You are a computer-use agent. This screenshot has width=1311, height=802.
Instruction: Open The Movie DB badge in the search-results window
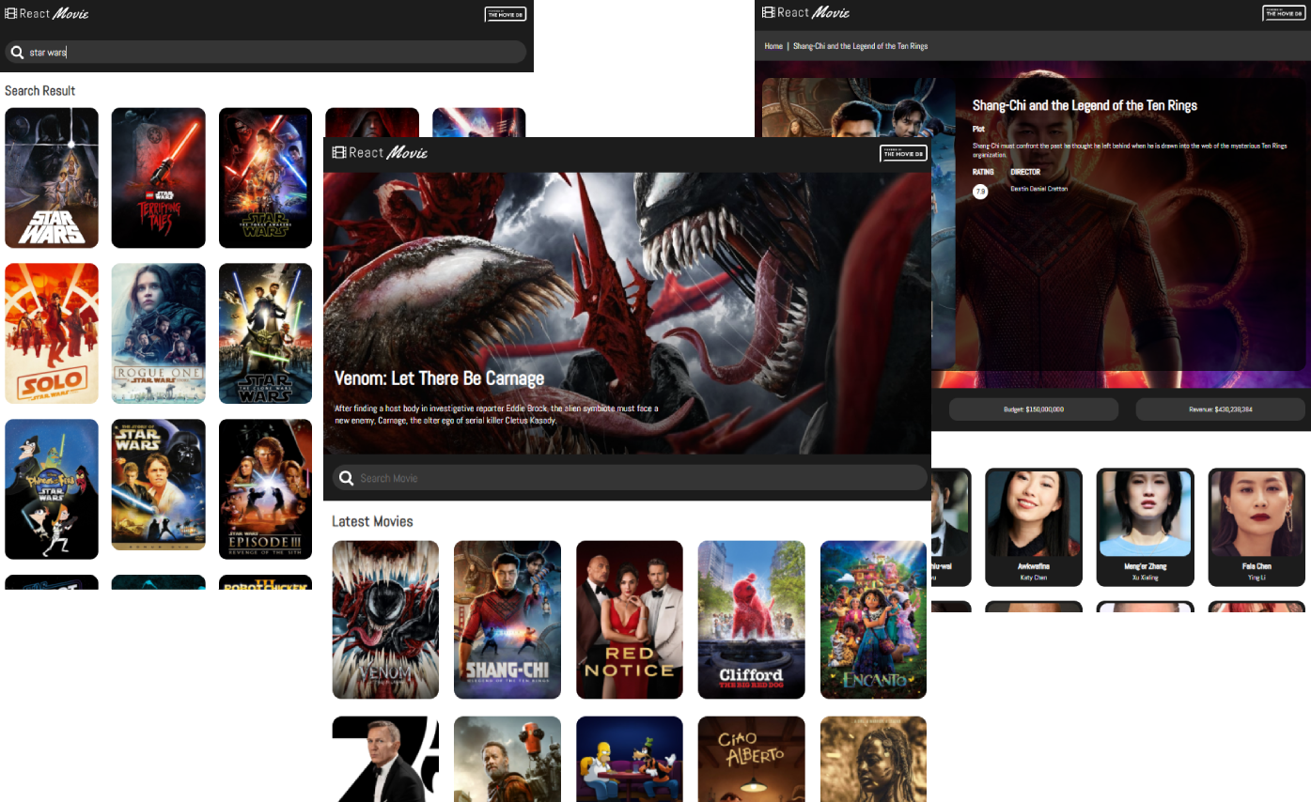[506, 14]
